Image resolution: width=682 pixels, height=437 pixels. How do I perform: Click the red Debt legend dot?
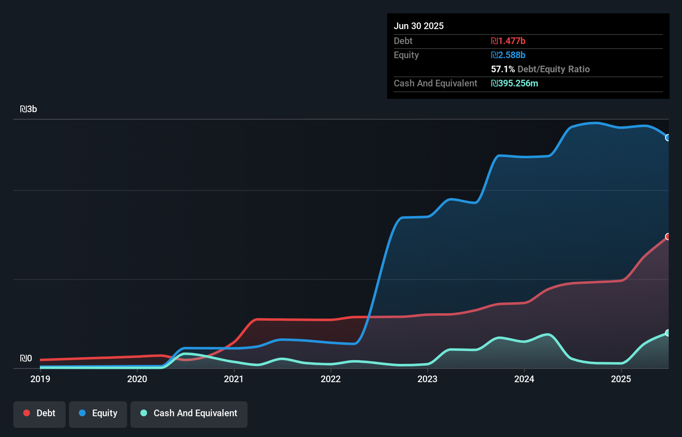click(27, 413)
